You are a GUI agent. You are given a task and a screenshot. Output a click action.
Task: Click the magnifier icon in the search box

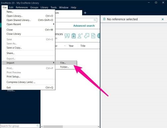coord(95,20)
